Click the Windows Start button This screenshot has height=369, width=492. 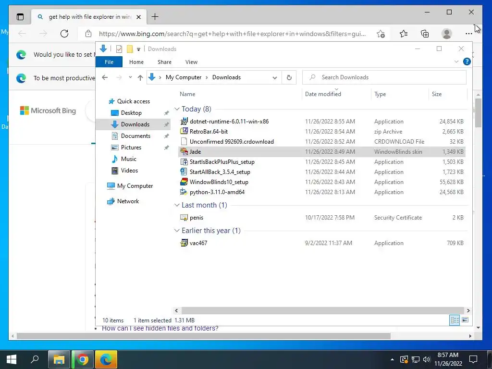click(12, 359)
